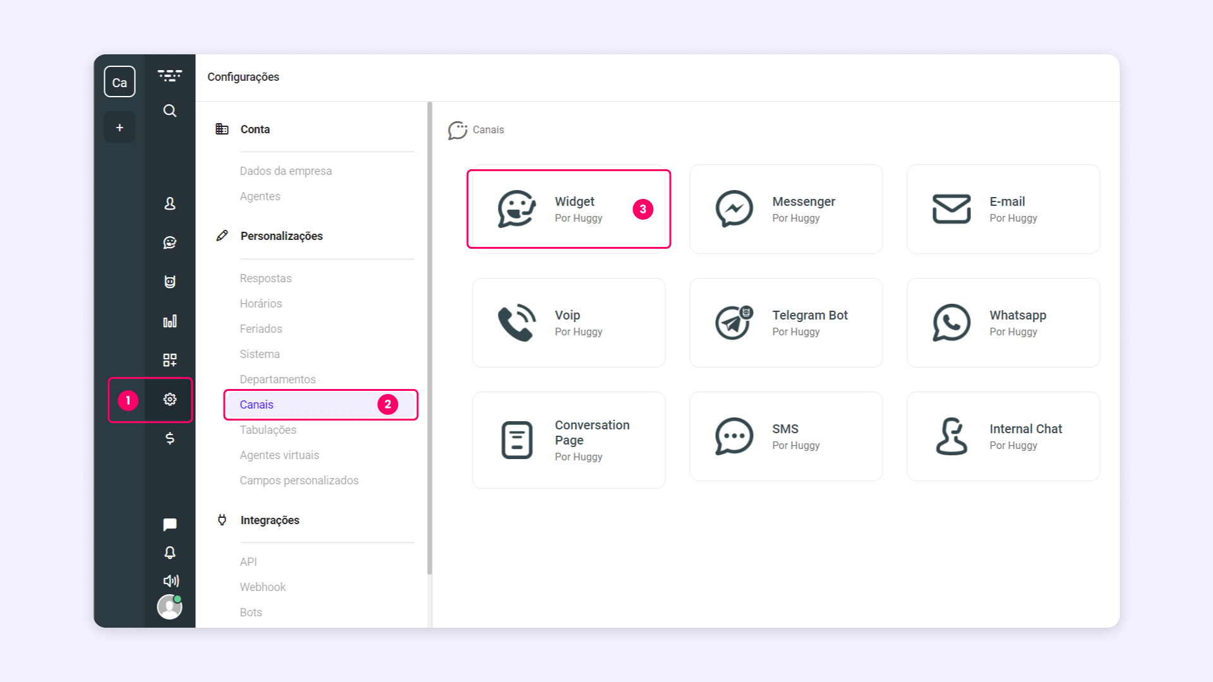The image size is (1213, 682).
Task: Open the notifications bell icon
Action: pos(170,553)
